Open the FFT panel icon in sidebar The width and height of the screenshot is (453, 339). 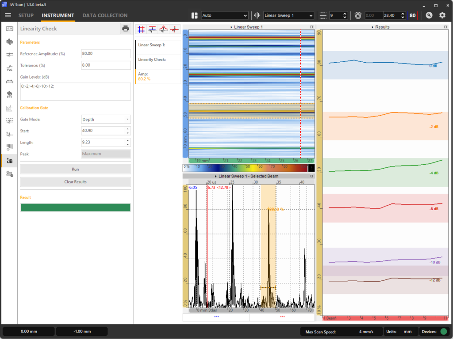9,94
